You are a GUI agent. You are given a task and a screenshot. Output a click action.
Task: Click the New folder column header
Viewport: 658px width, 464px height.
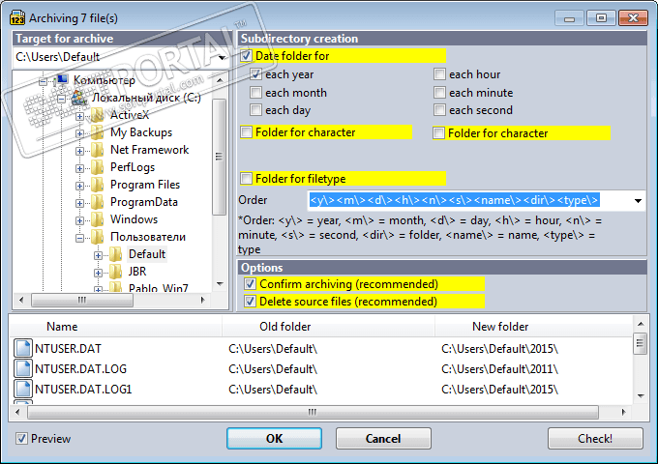533,327
